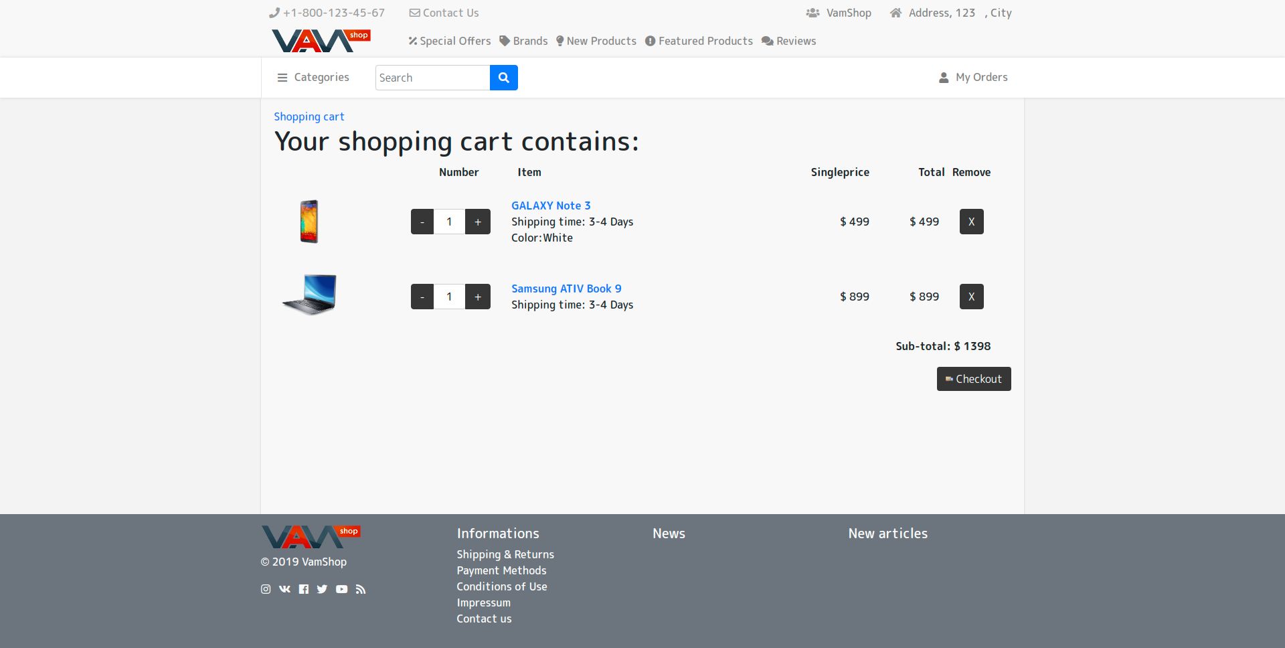This screenshot has width=1285, height=648.
Task: Decrease GALAXY Note 3 quantity with minus
Action: 422,222
